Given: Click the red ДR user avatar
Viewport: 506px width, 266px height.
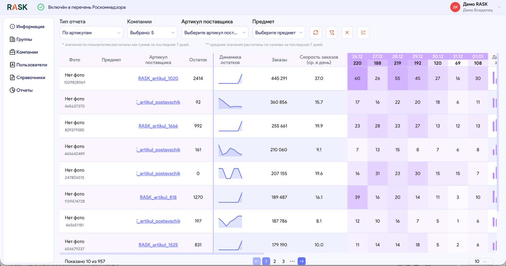Looking at the screenshot, I should point(455,7).
